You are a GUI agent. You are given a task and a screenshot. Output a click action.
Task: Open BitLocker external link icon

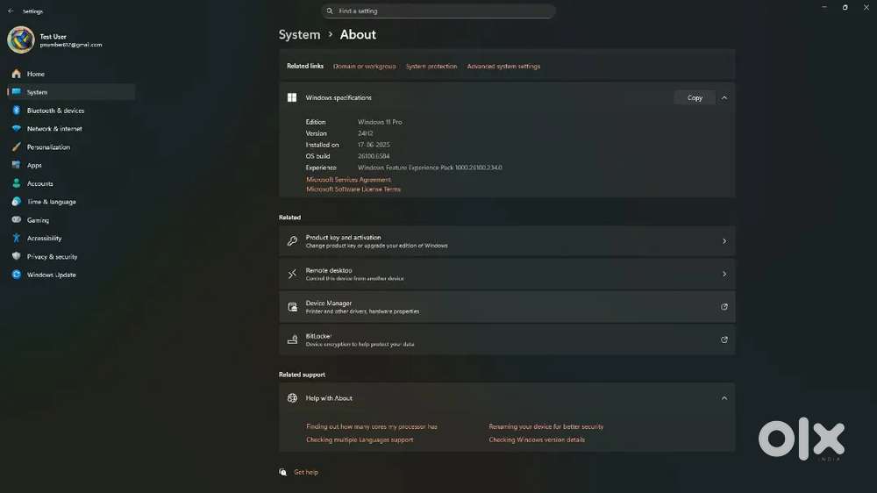(724, 339)
